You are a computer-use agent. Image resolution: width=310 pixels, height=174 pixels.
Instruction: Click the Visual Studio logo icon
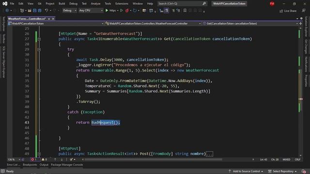tap(5, 3)
